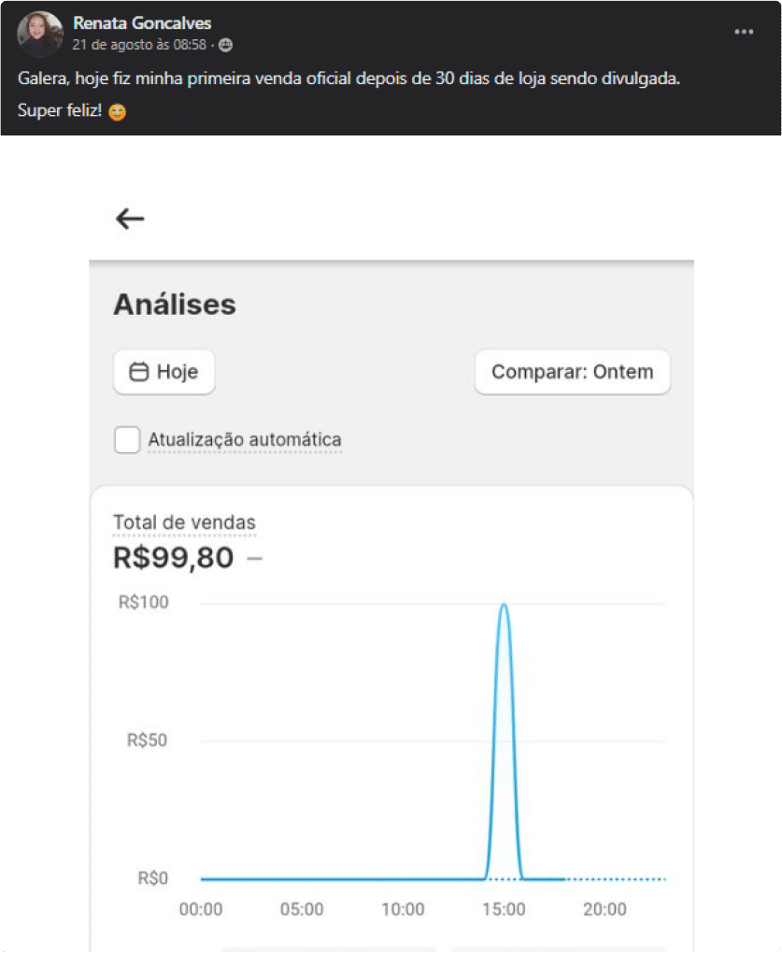Click the R$99,80 sales total
Screen dimensions: 782x953
pyautogui.click(x=174, y=559)
